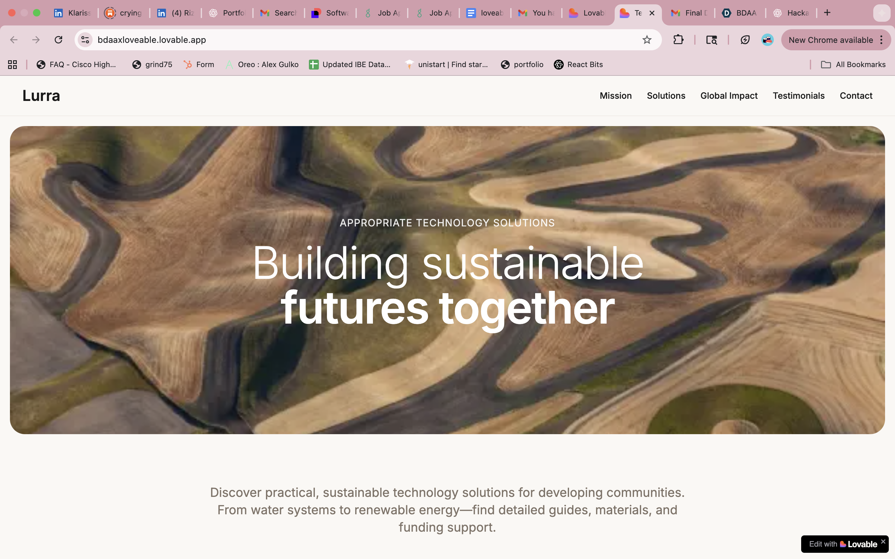
Task: Go back using the back arrow
Action: coord(14,39)
